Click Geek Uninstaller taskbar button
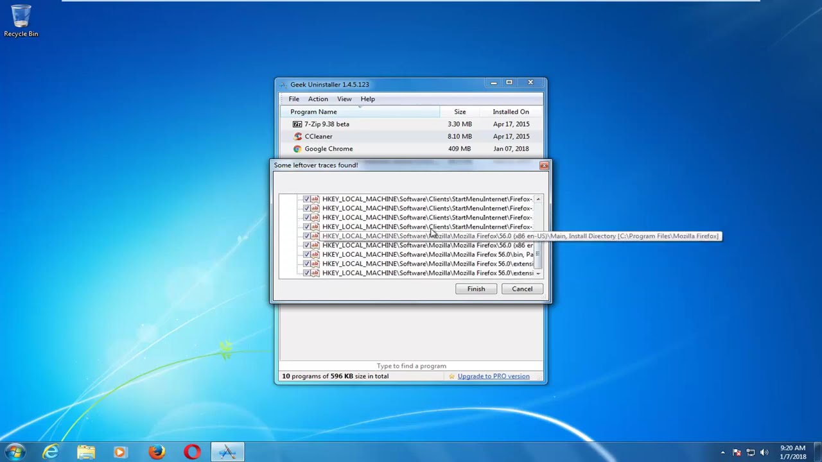Image resolution: width=822 pixels, height=462 pixels. pos(227,452)
